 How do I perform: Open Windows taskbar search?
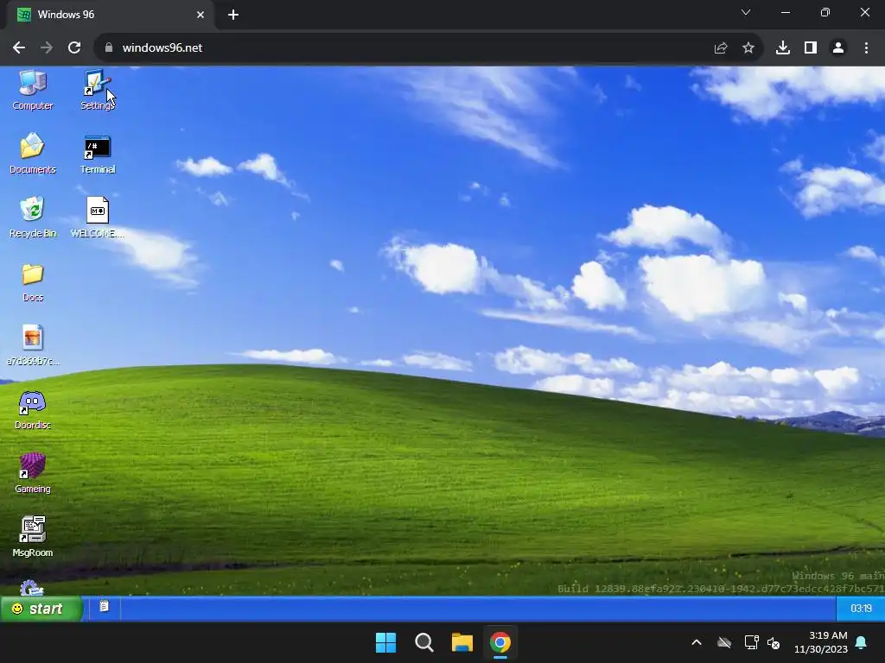[423, 642]
